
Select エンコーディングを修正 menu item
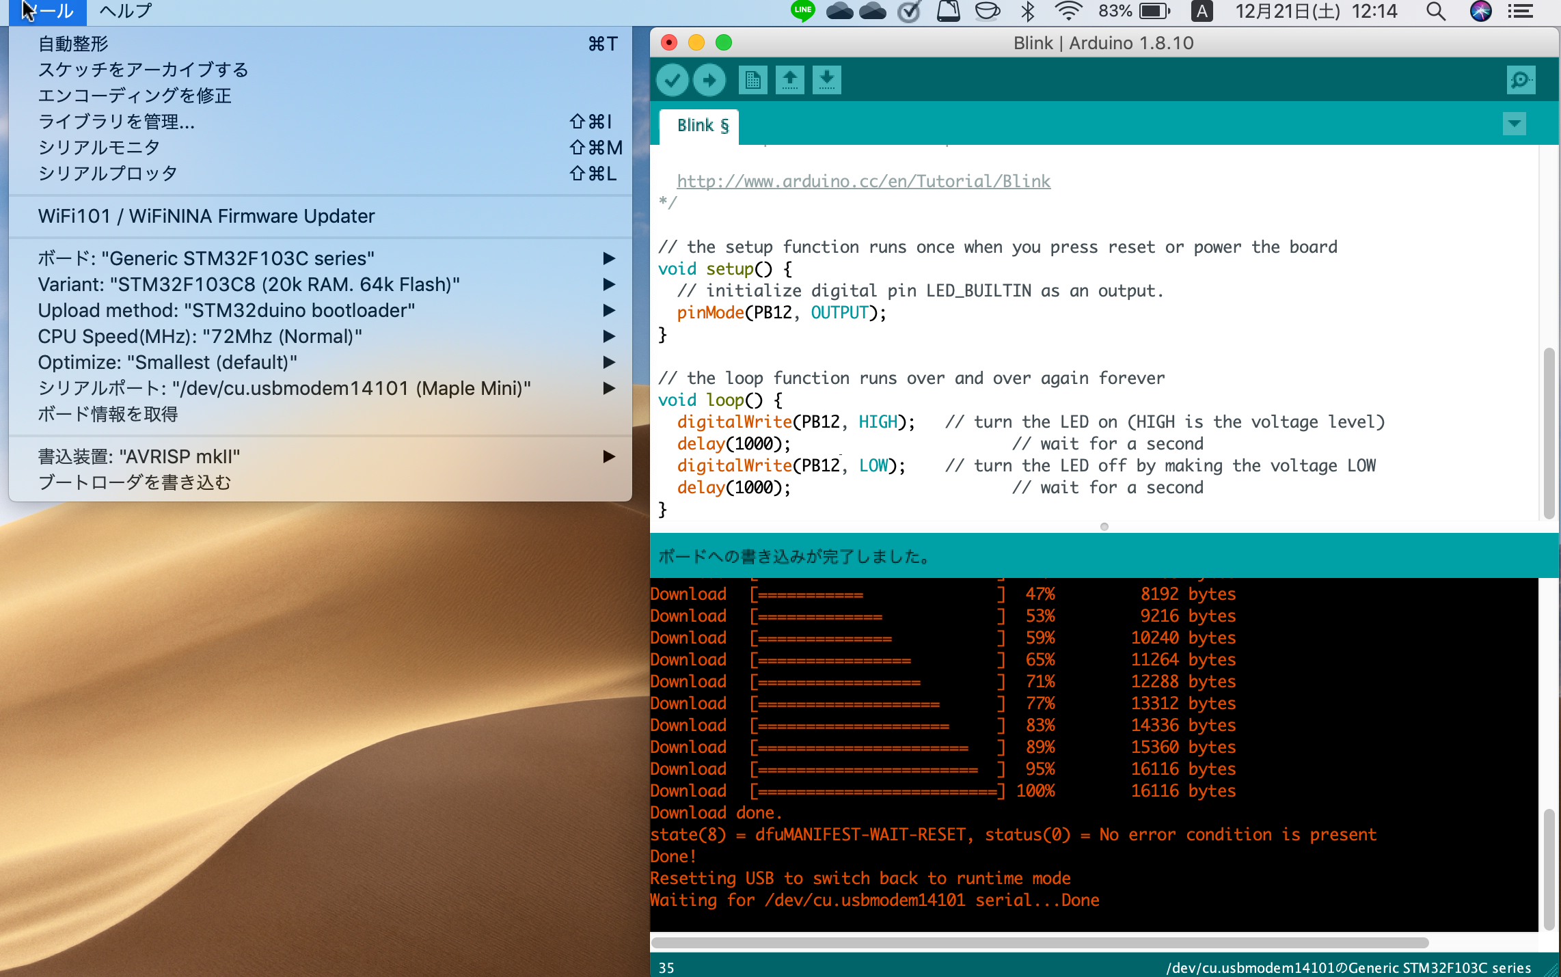tap(321, 96)
